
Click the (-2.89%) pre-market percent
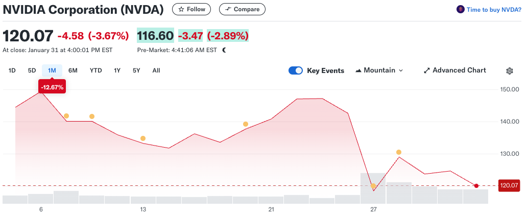click(x=228, y=35)
